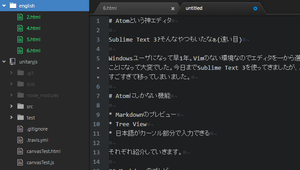Click the untitled tab modified indicator
300x170 pixels.
[255, 8]
